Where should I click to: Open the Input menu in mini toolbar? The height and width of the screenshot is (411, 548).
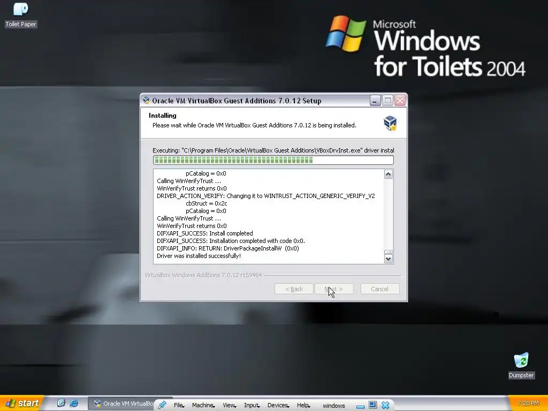coord(252,405)
